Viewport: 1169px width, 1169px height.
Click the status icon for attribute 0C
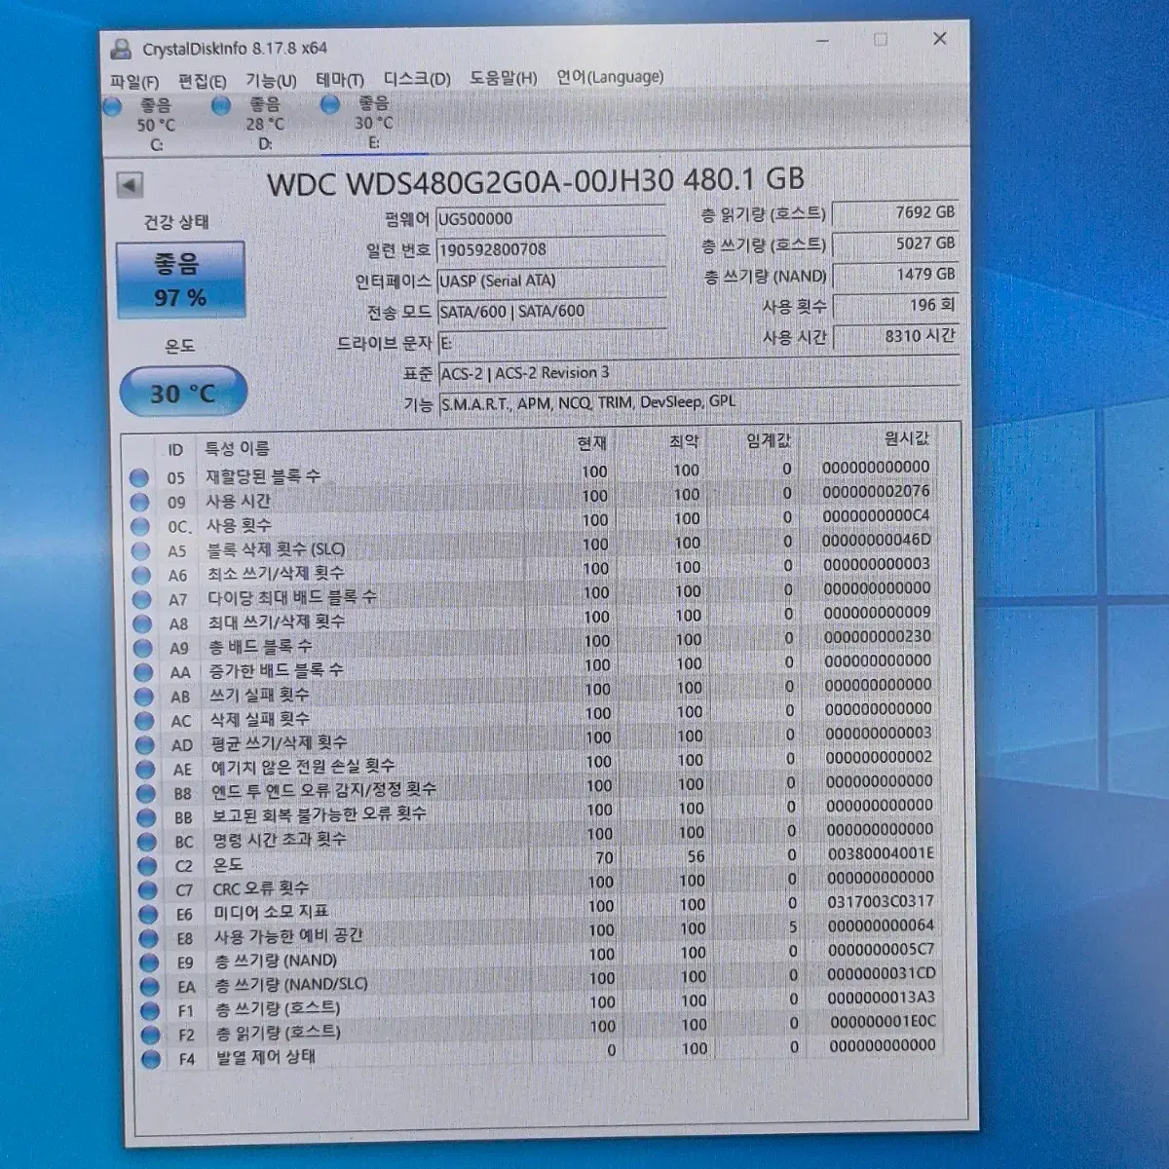[x=140, y=526]
